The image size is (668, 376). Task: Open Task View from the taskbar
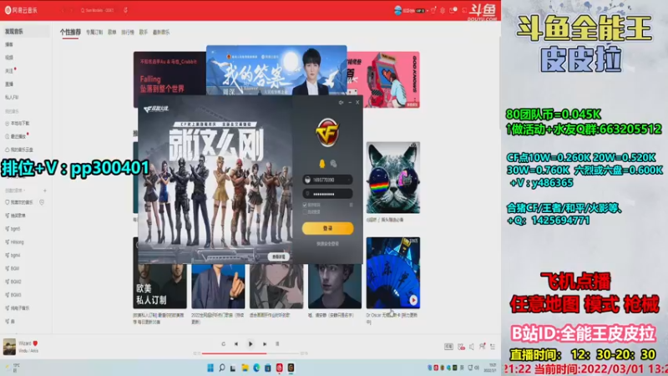233,368
